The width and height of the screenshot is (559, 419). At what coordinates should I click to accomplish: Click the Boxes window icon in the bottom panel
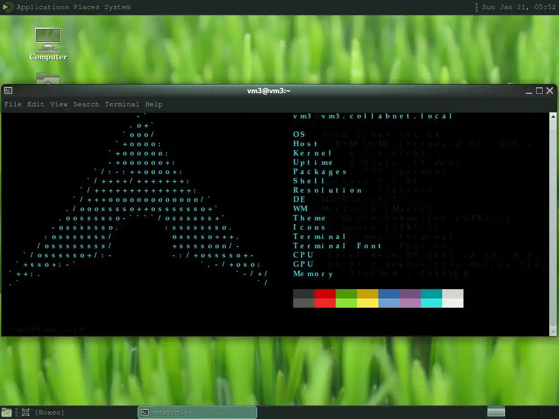(26, 412)
